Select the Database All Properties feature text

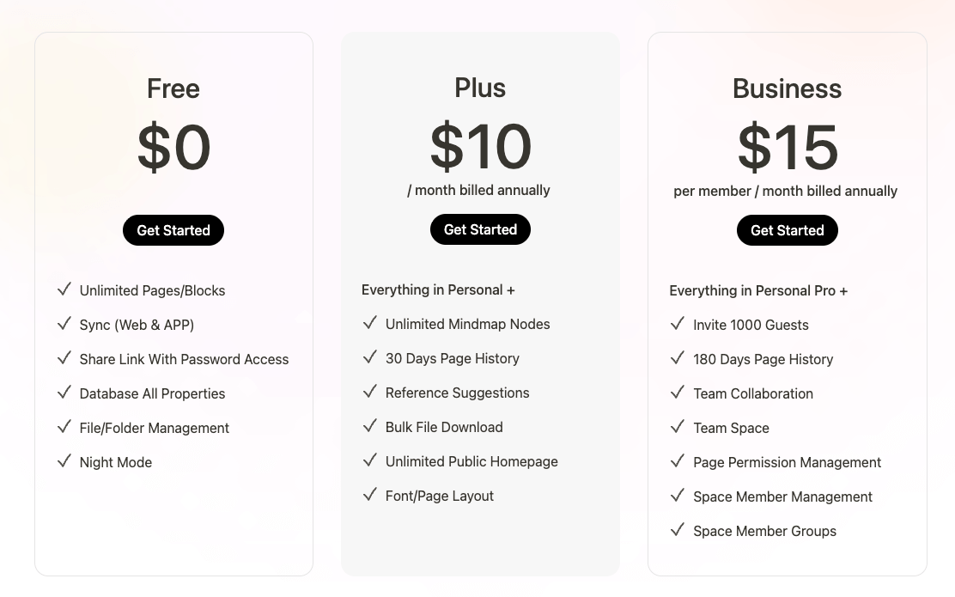152,393
